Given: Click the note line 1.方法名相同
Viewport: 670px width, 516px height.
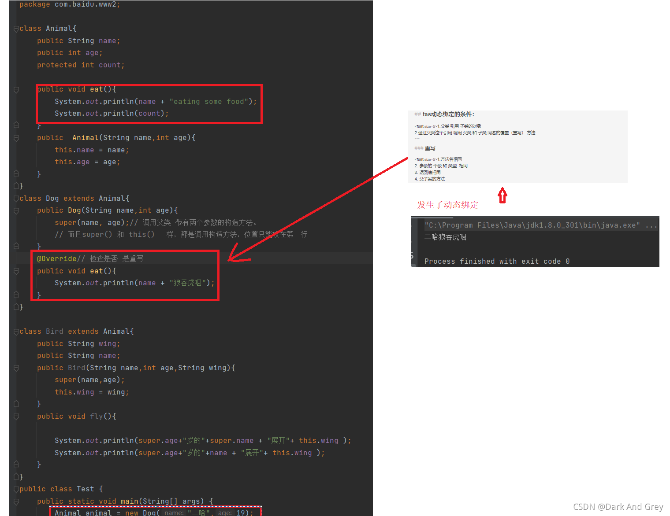Looking at the screenshot, I should [x=438, y=159].
